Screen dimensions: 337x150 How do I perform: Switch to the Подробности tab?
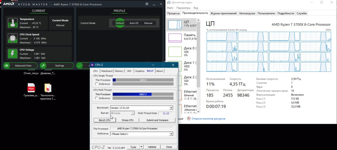click(286, 13)
